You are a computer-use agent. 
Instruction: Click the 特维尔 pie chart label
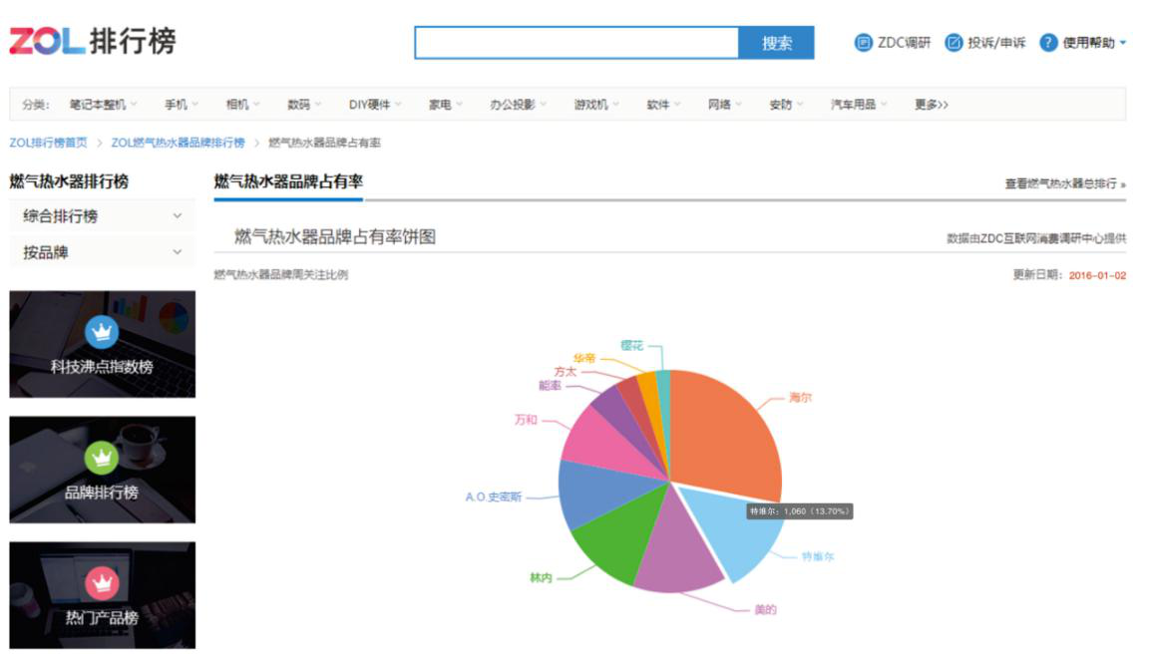tap(818, 557)
